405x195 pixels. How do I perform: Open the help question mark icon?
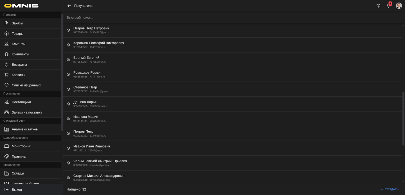pyautogui.click(x=378, y=6)
